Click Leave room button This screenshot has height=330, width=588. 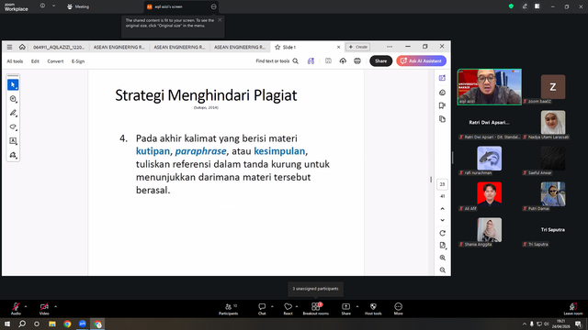pyautogui.click(x=573, y=309)
